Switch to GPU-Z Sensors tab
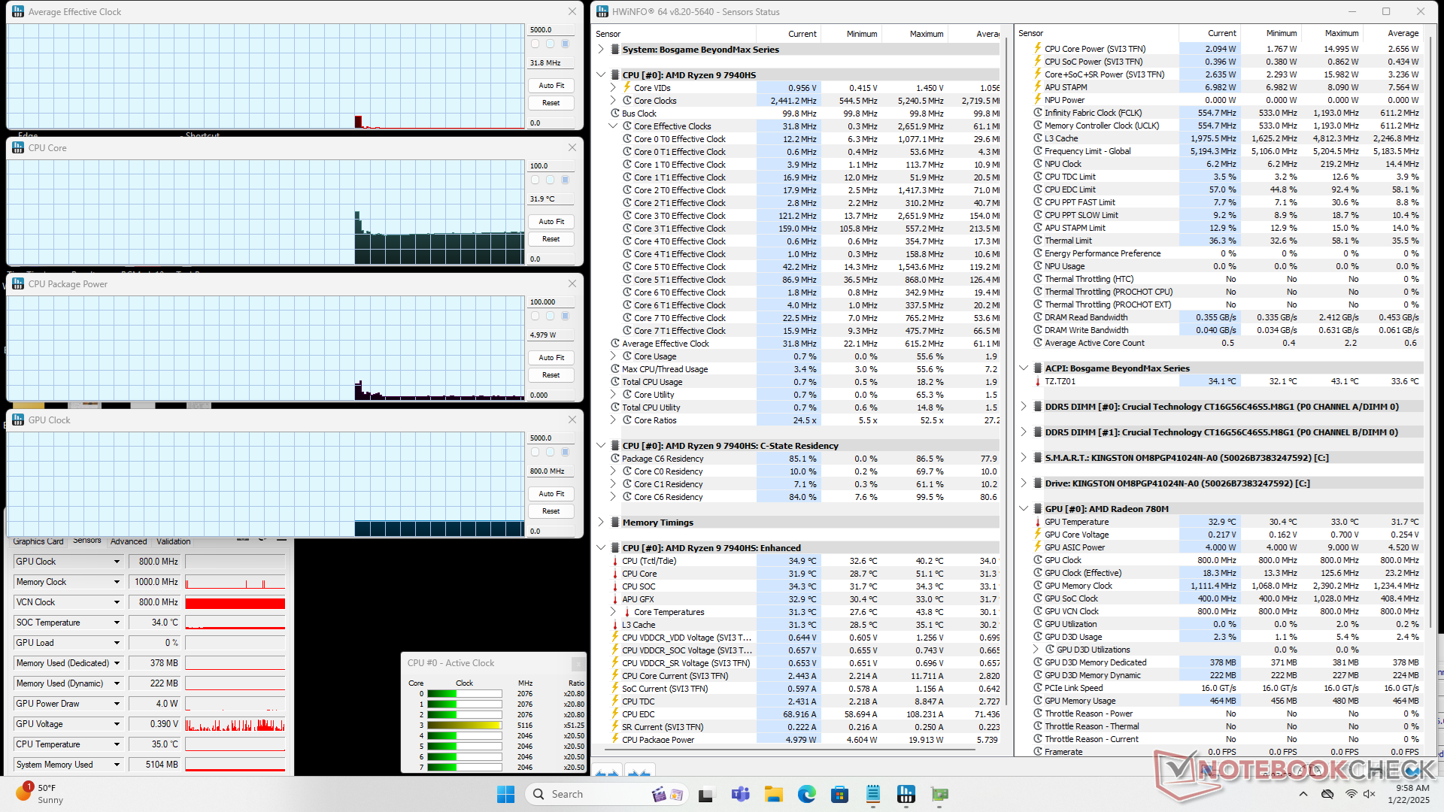The width and height of the screenshot is (1444, 812). click(87, 541)
